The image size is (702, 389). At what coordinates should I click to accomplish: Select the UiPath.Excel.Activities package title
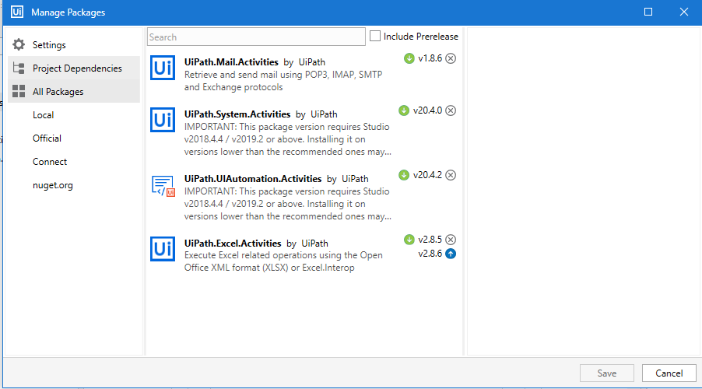[233, 243]
